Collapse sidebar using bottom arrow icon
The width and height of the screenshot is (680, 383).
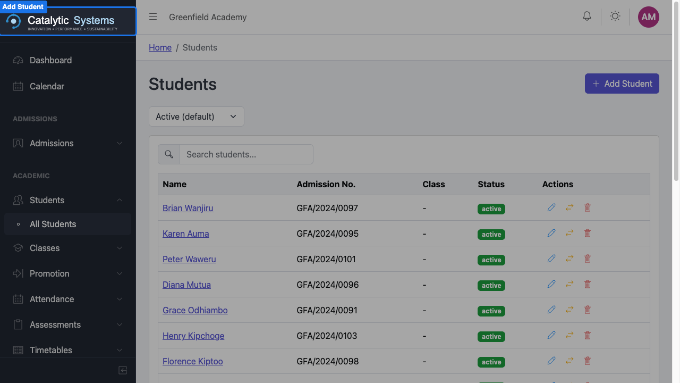[x=123, y=370]
